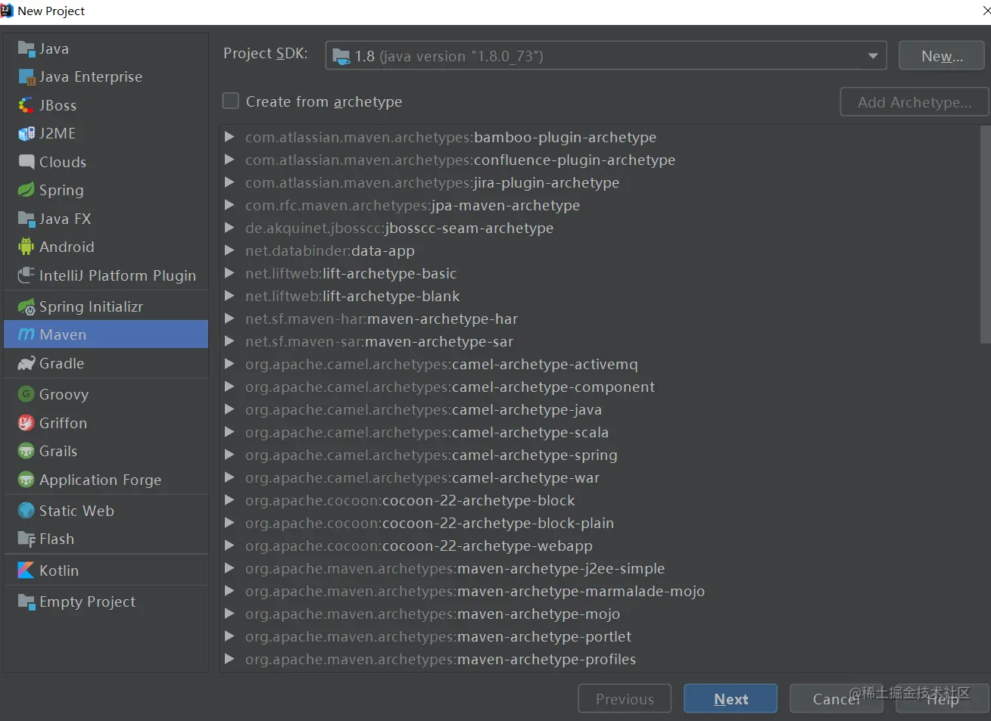Select maven-archetype-sar row text

click(379, 341)
